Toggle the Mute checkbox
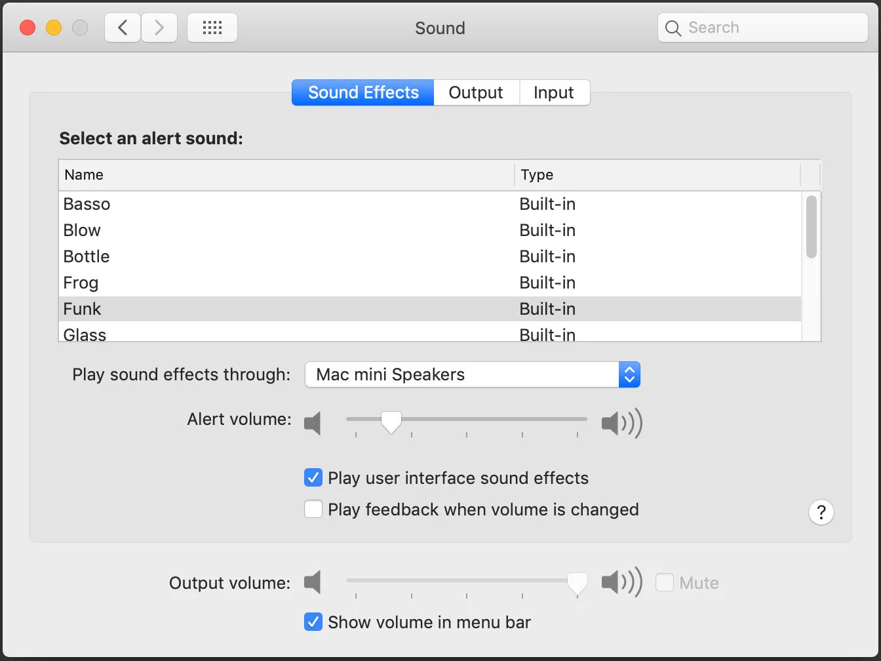Image resolution: width=881 pixels, height=661 pixels. tap(665, 582)
